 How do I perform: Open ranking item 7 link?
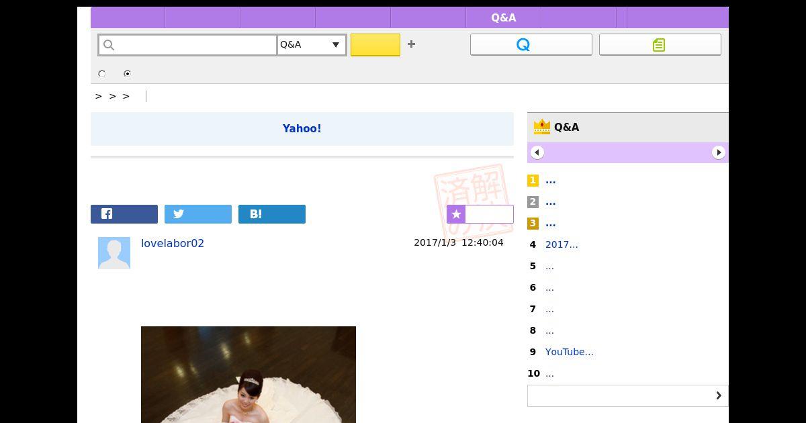[x=549, y=309]
